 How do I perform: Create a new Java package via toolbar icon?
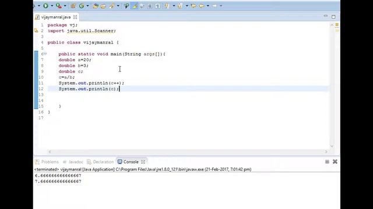[x=73, y=6]
